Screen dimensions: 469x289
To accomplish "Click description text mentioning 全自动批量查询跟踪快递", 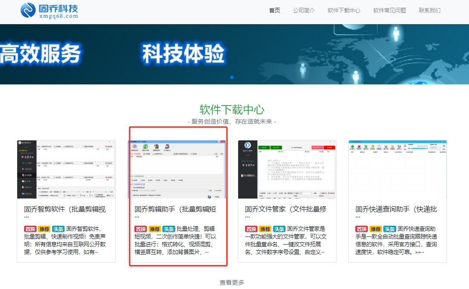I will pyautogui.click(x=396, y=240).
